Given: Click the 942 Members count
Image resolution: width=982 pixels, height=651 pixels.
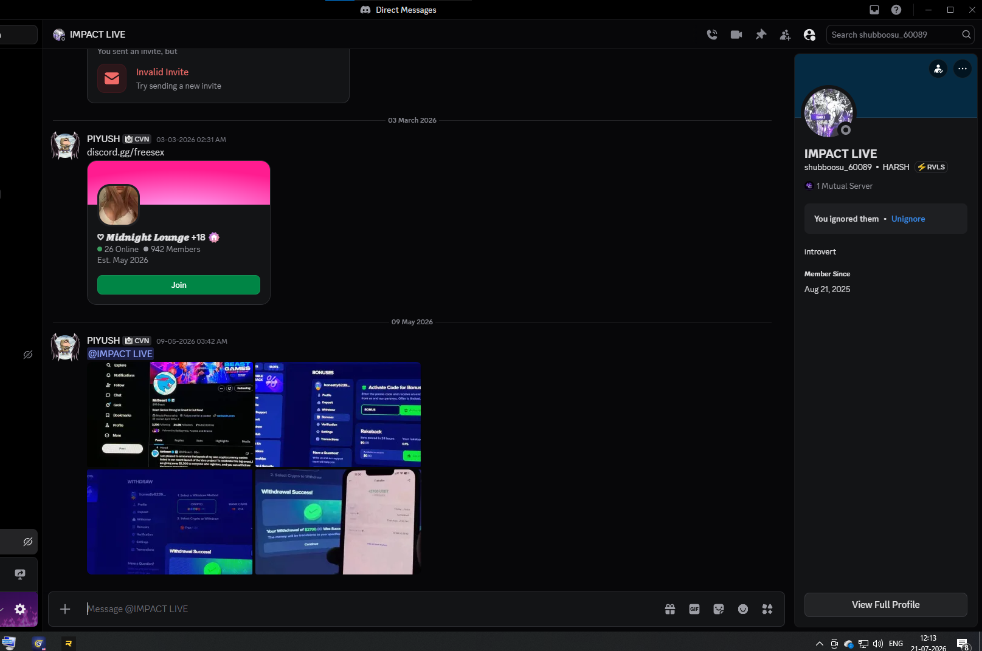Looking at the screenshot, I should click(x=172, y=250).
